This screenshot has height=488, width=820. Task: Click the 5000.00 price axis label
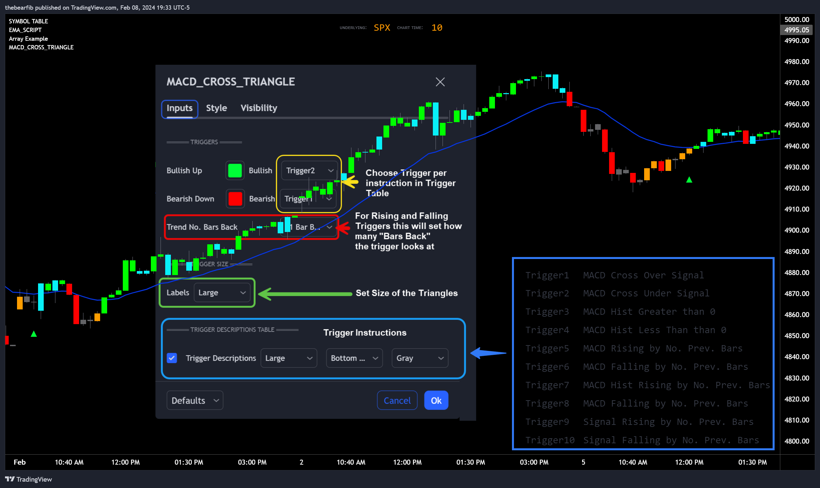[797, 19]
